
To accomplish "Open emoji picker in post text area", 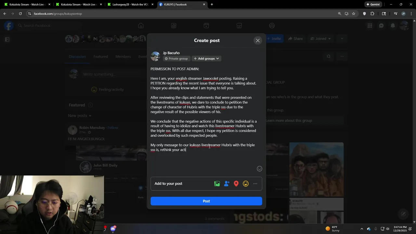I will click(259, 168).
